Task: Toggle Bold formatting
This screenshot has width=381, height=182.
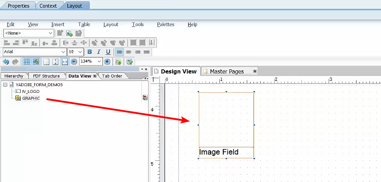Action: 89,52
